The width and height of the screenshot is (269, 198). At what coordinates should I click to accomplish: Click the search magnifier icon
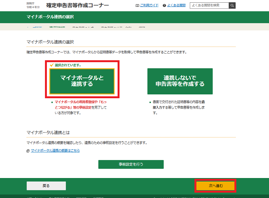(x=232, y=5)
